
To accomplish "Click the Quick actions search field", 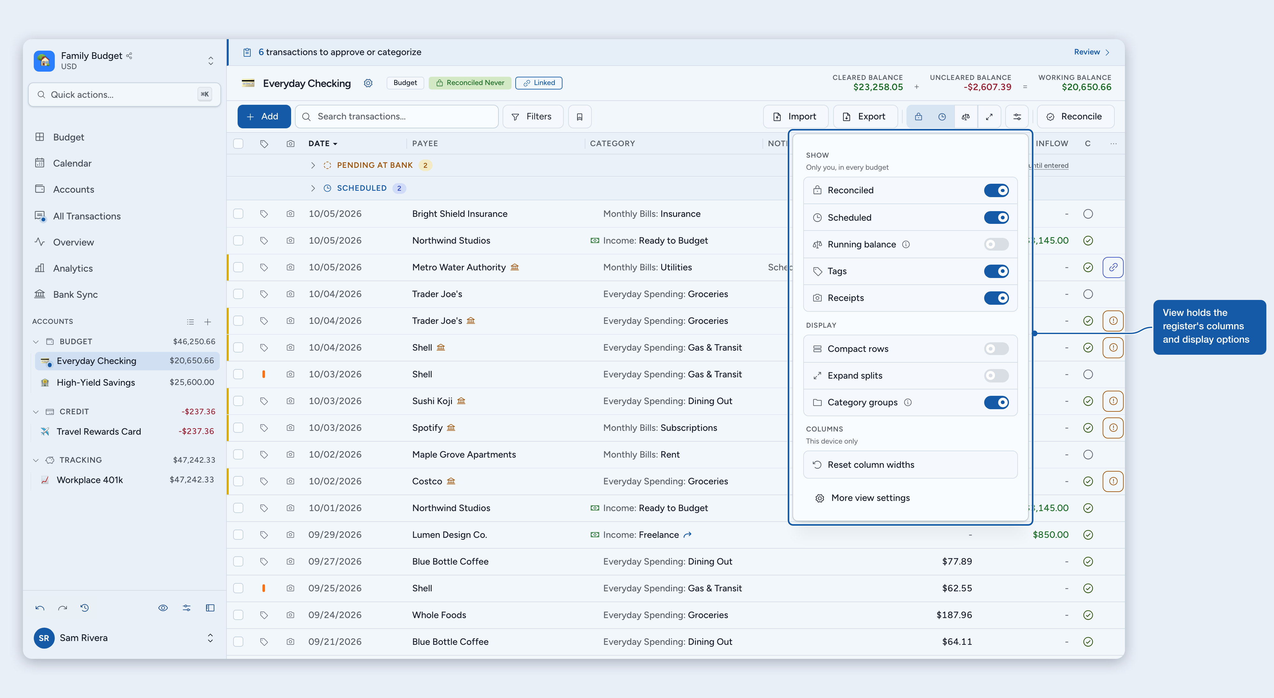I will click(124, 95).
